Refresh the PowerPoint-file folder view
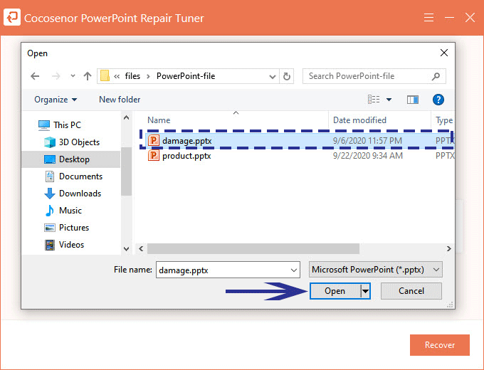 (286, 76)
